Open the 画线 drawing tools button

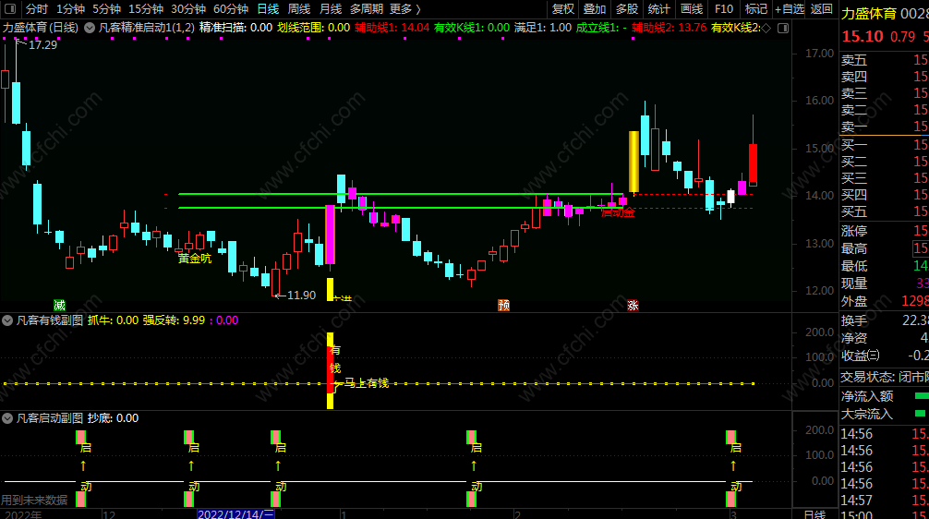(x=692, y=9)
